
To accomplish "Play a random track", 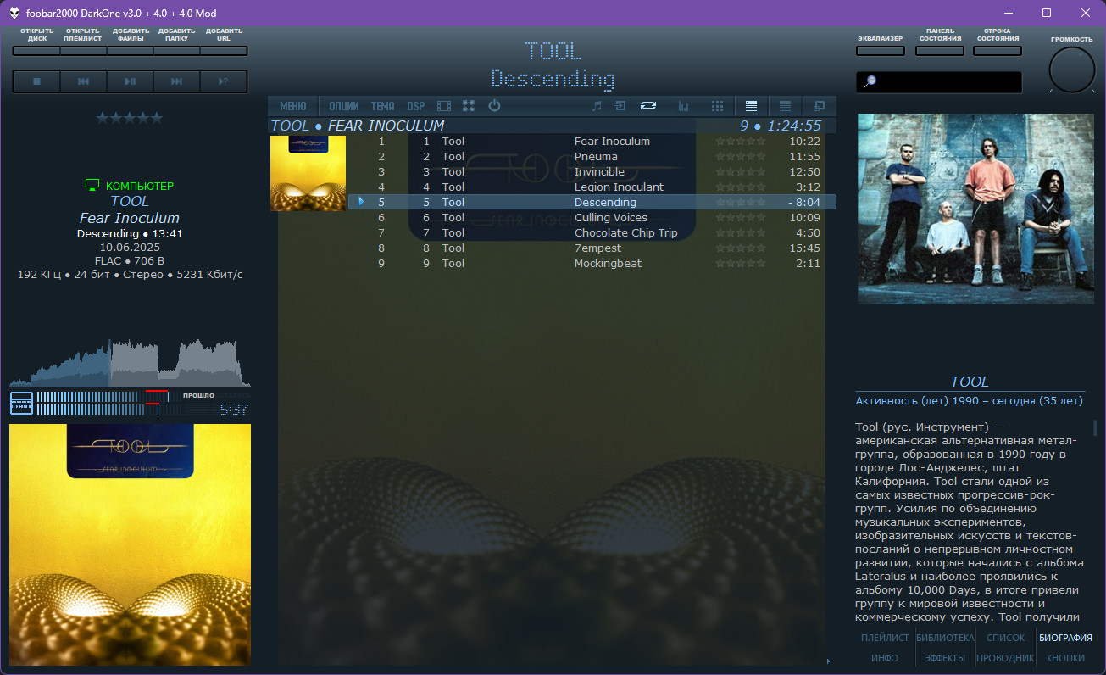I will [x=223, y=81].
